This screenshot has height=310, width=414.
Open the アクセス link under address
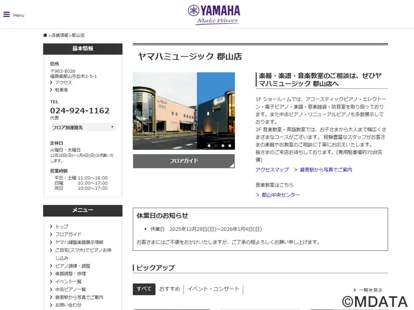[x=63, y=83]
